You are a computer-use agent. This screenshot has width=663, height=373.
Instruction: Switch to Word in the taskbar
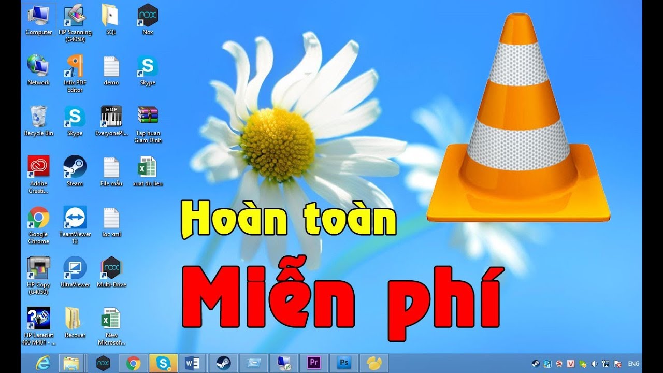point(193,363)
